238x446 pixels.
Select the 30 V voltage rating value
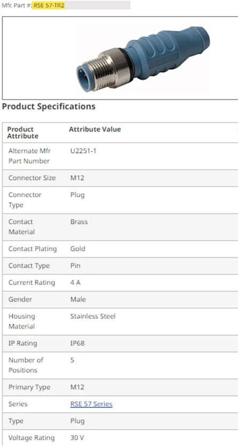[x=77, y=438]
